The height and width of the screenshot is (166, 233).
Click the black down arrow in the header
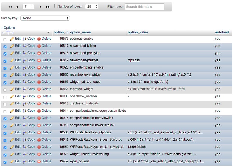pyautogui.click(x=48, y=32)
